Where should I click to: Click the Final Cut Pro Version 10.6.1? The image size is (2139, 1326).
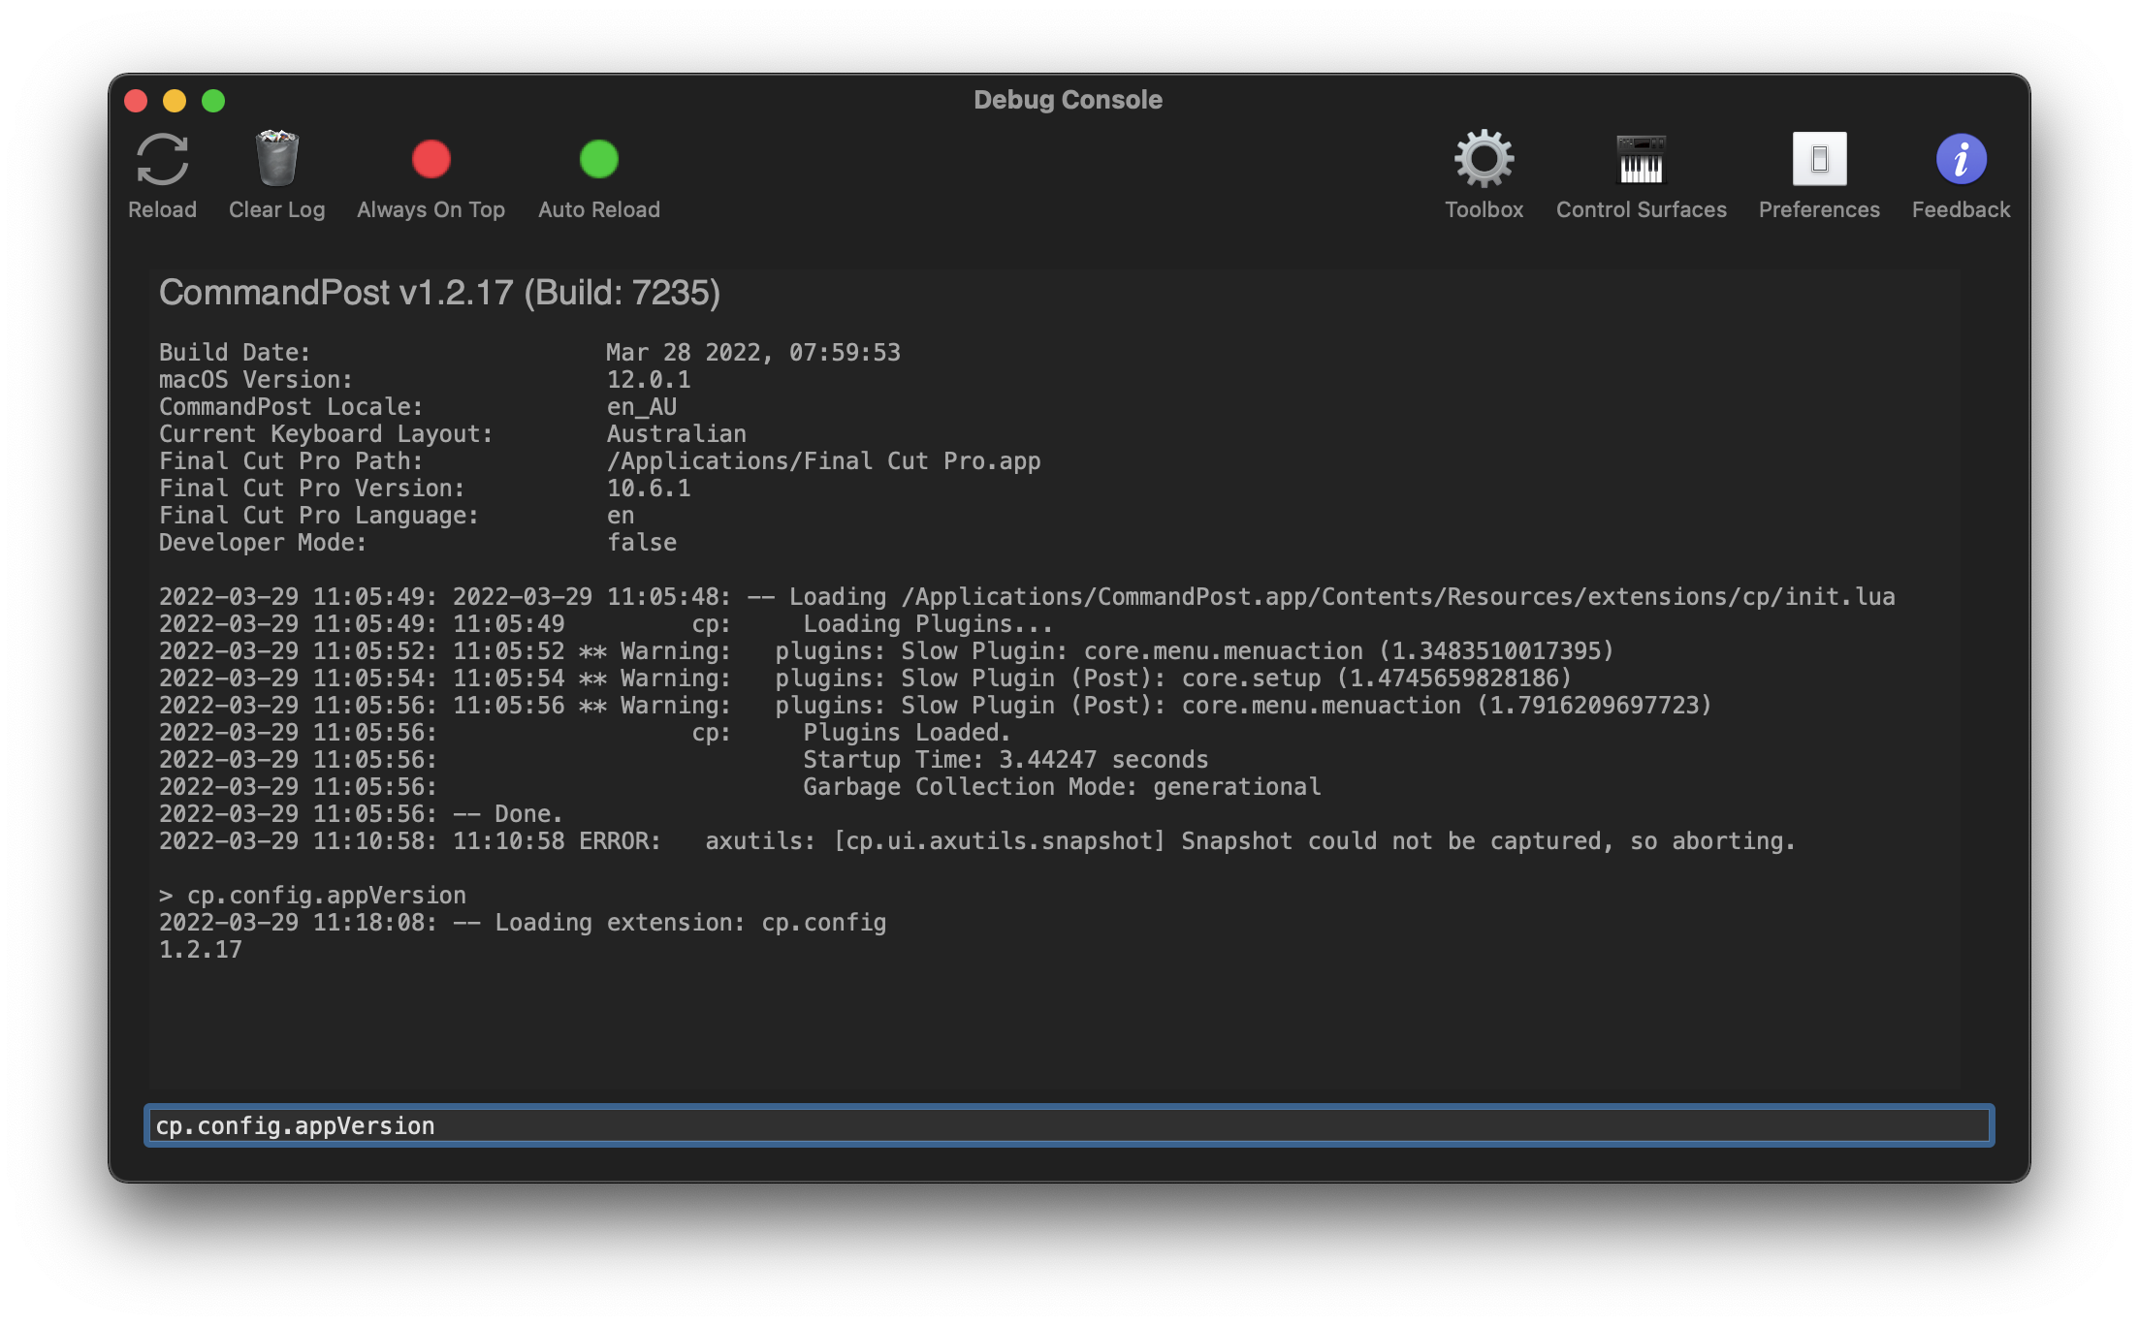pyautogui.click(x=649, y=489)
